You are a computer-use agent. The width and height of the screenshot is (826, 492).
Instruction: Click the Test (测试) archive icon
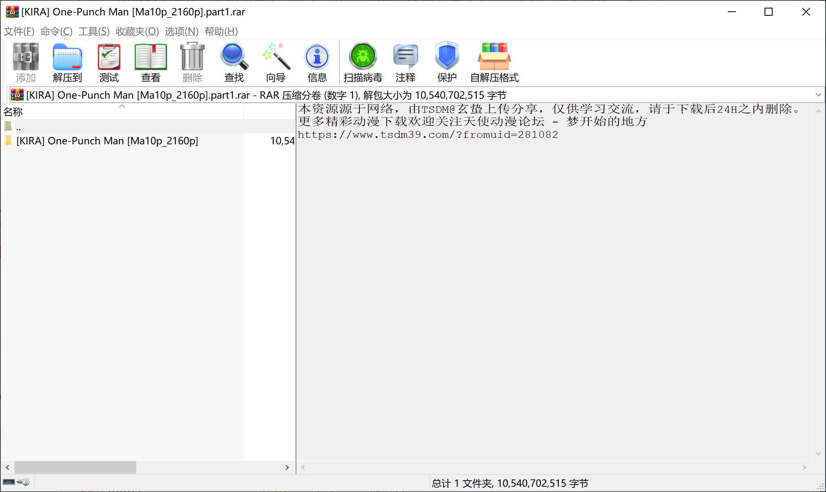pos(109,62)
